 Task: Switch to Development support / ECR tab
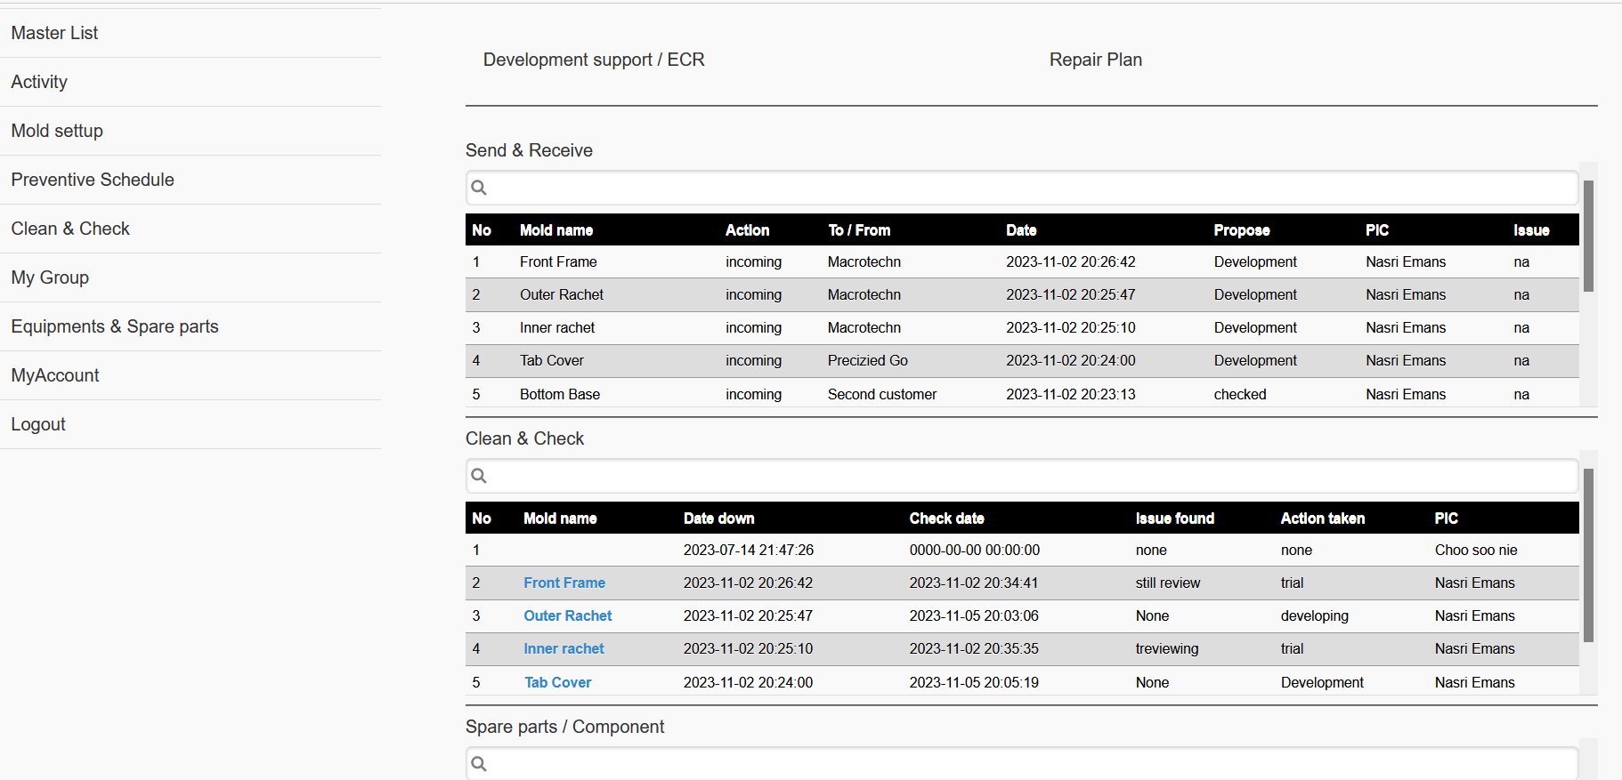[x=594, y=60]
